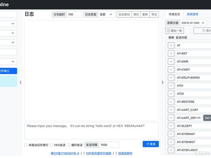
Task: Open the ESP系列固件升级网 link
Action: (x=99, y=153)
